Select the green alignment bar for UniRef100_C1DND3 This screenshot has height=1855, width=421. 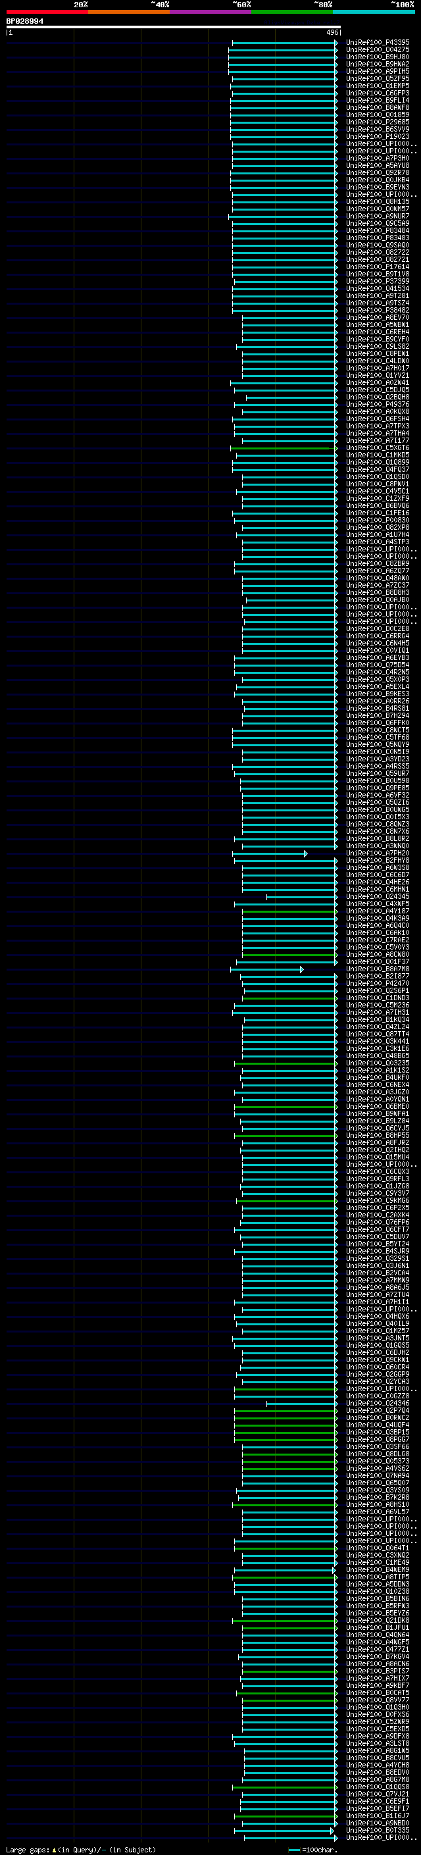tap(289, 998)
